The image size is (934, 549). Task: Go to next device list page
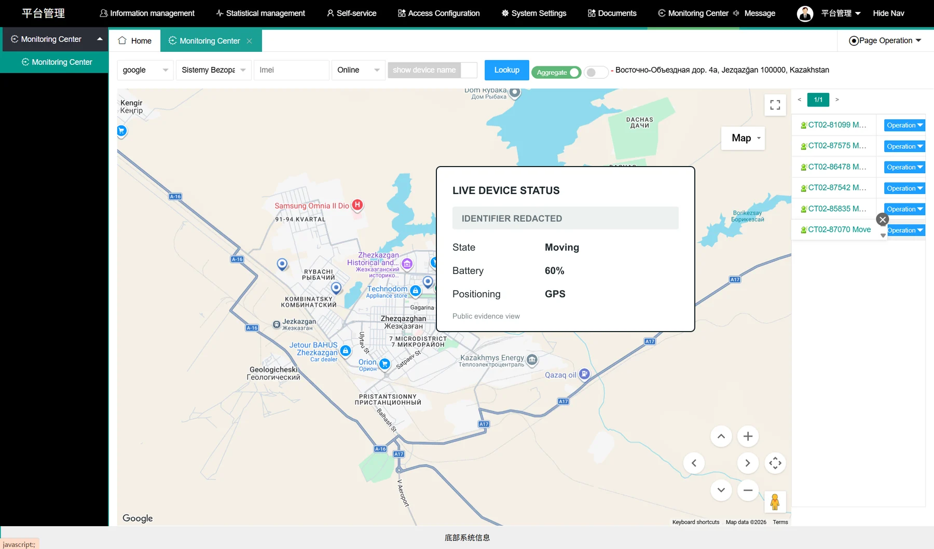(837, 100)
